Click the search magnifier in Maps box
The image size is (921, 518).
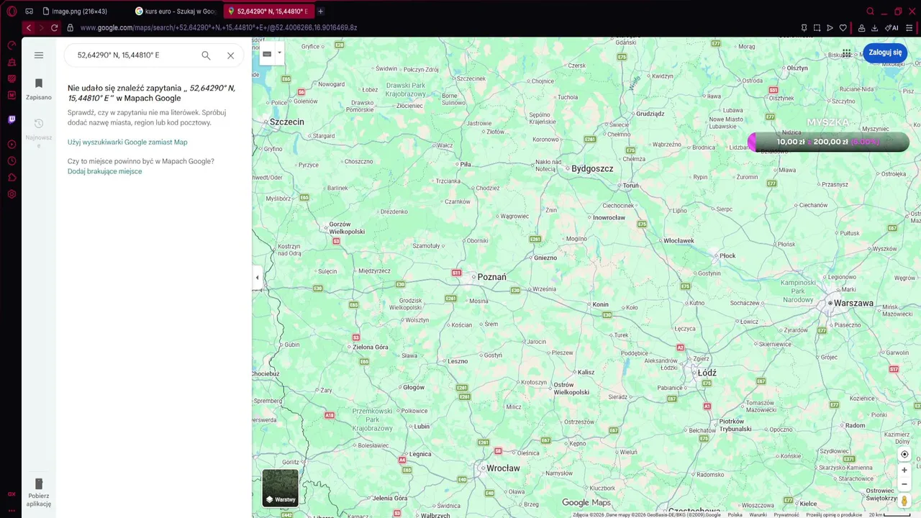pos(206,55)
